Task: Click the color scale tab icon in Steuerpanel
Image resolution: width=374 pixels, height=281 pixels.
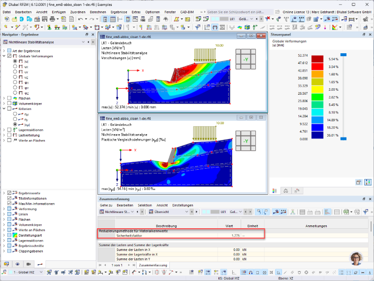Action: click(x=275, y=191)
